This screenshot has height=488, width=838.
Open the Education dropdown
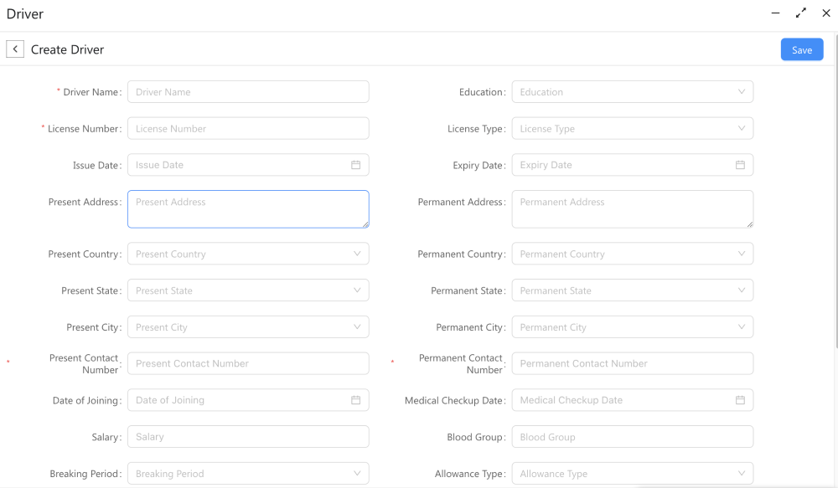click(x=632, y=92)
